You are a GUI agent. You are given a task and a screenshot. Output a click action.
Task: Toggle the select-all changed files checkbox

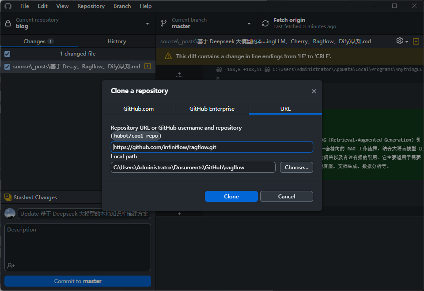point(8,54)
